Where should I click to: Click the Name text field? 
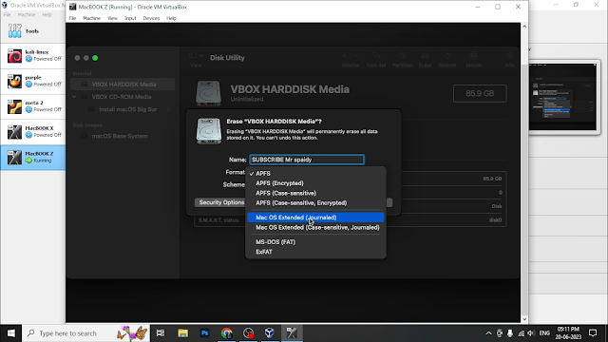tap(307, 160)
